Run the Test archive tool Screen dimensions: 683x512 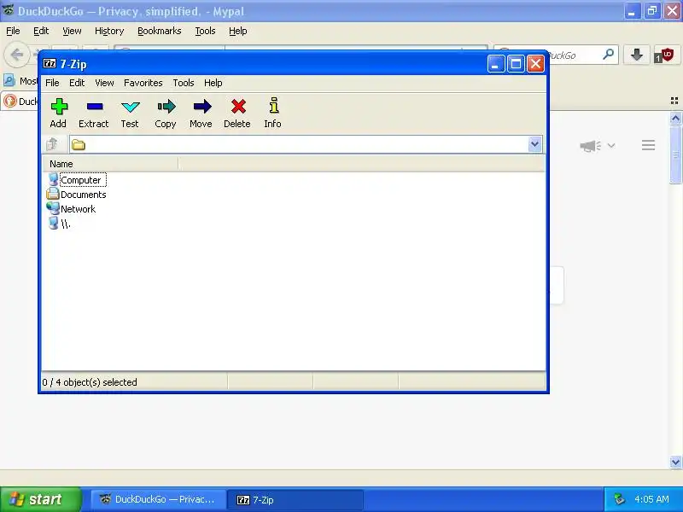pos(130,113)
